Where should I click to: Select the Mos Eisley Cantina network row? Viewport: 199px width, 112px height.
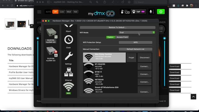(104, 58)
